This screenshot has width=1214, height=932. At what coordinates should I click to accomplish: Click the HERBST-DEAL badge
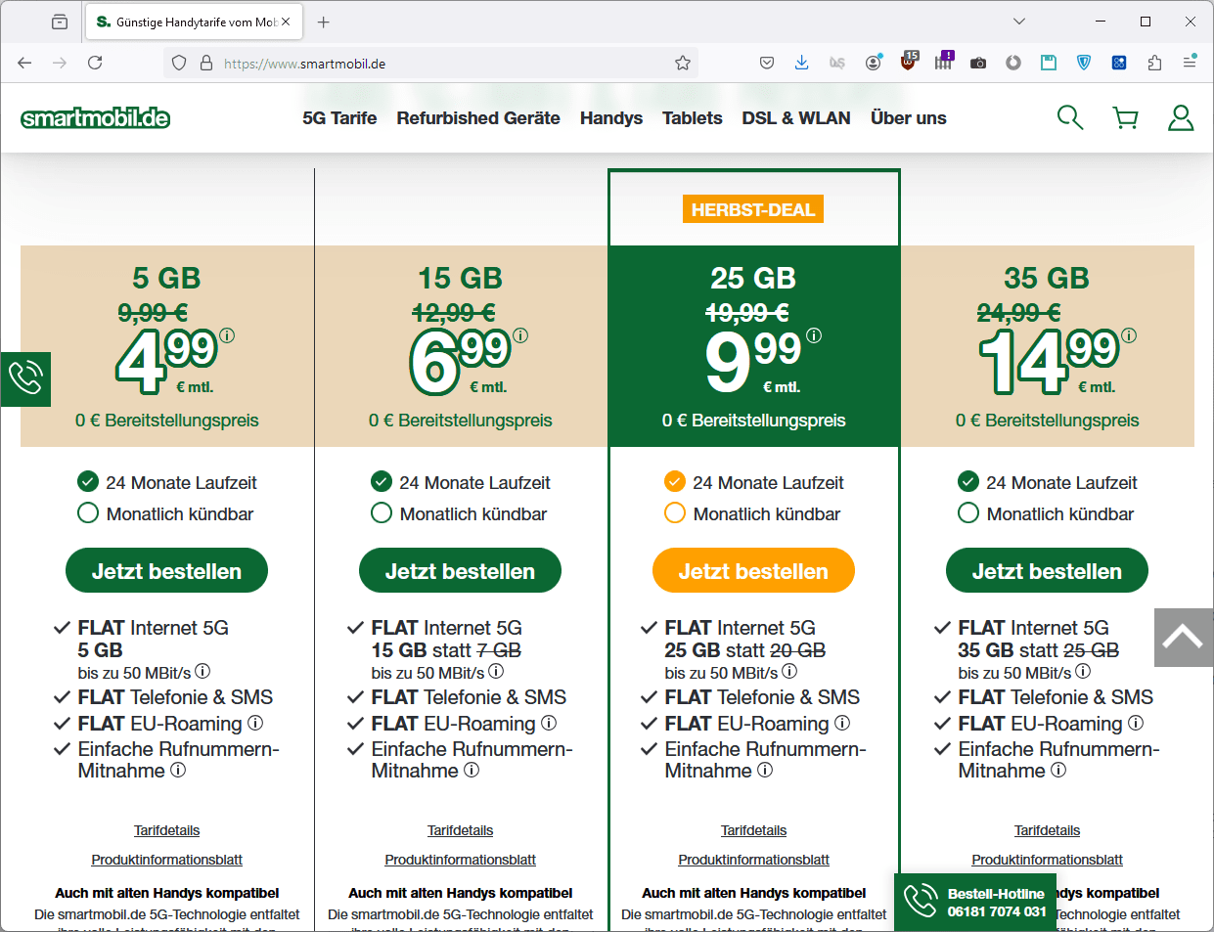[x=753, y=209]
